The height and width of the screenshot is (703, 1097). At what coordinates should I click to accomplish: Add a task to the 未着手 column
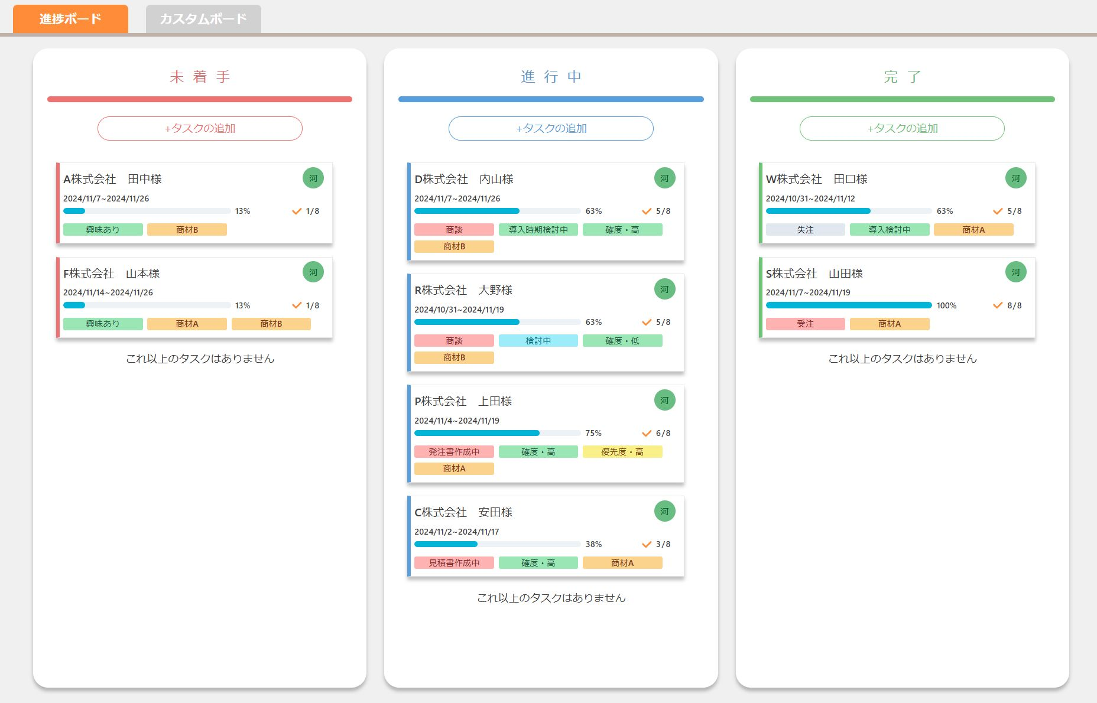pyautogui.click(x=200, y=128)
